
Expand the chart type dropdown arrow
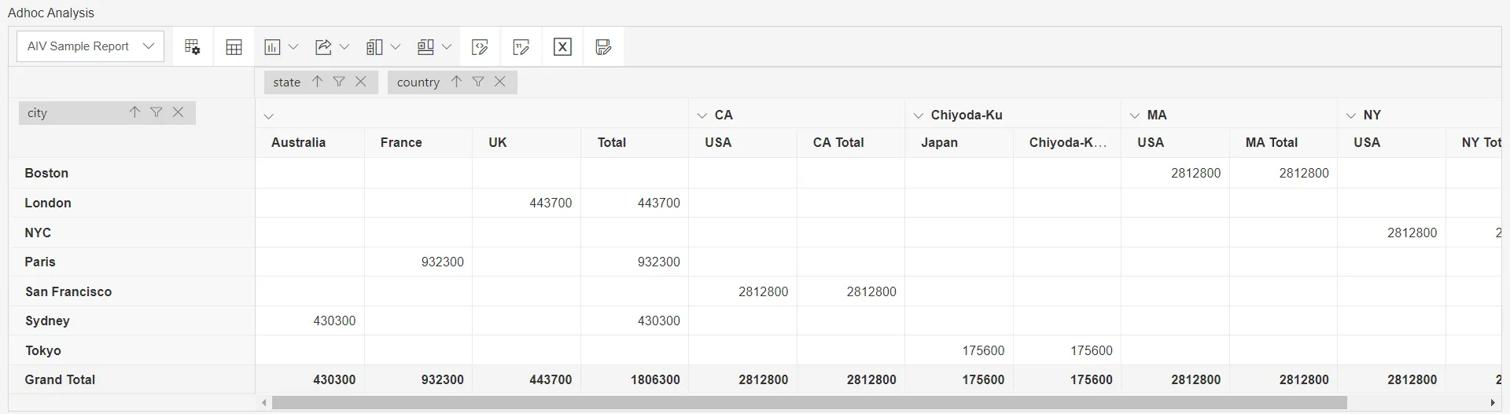[293, 47]
